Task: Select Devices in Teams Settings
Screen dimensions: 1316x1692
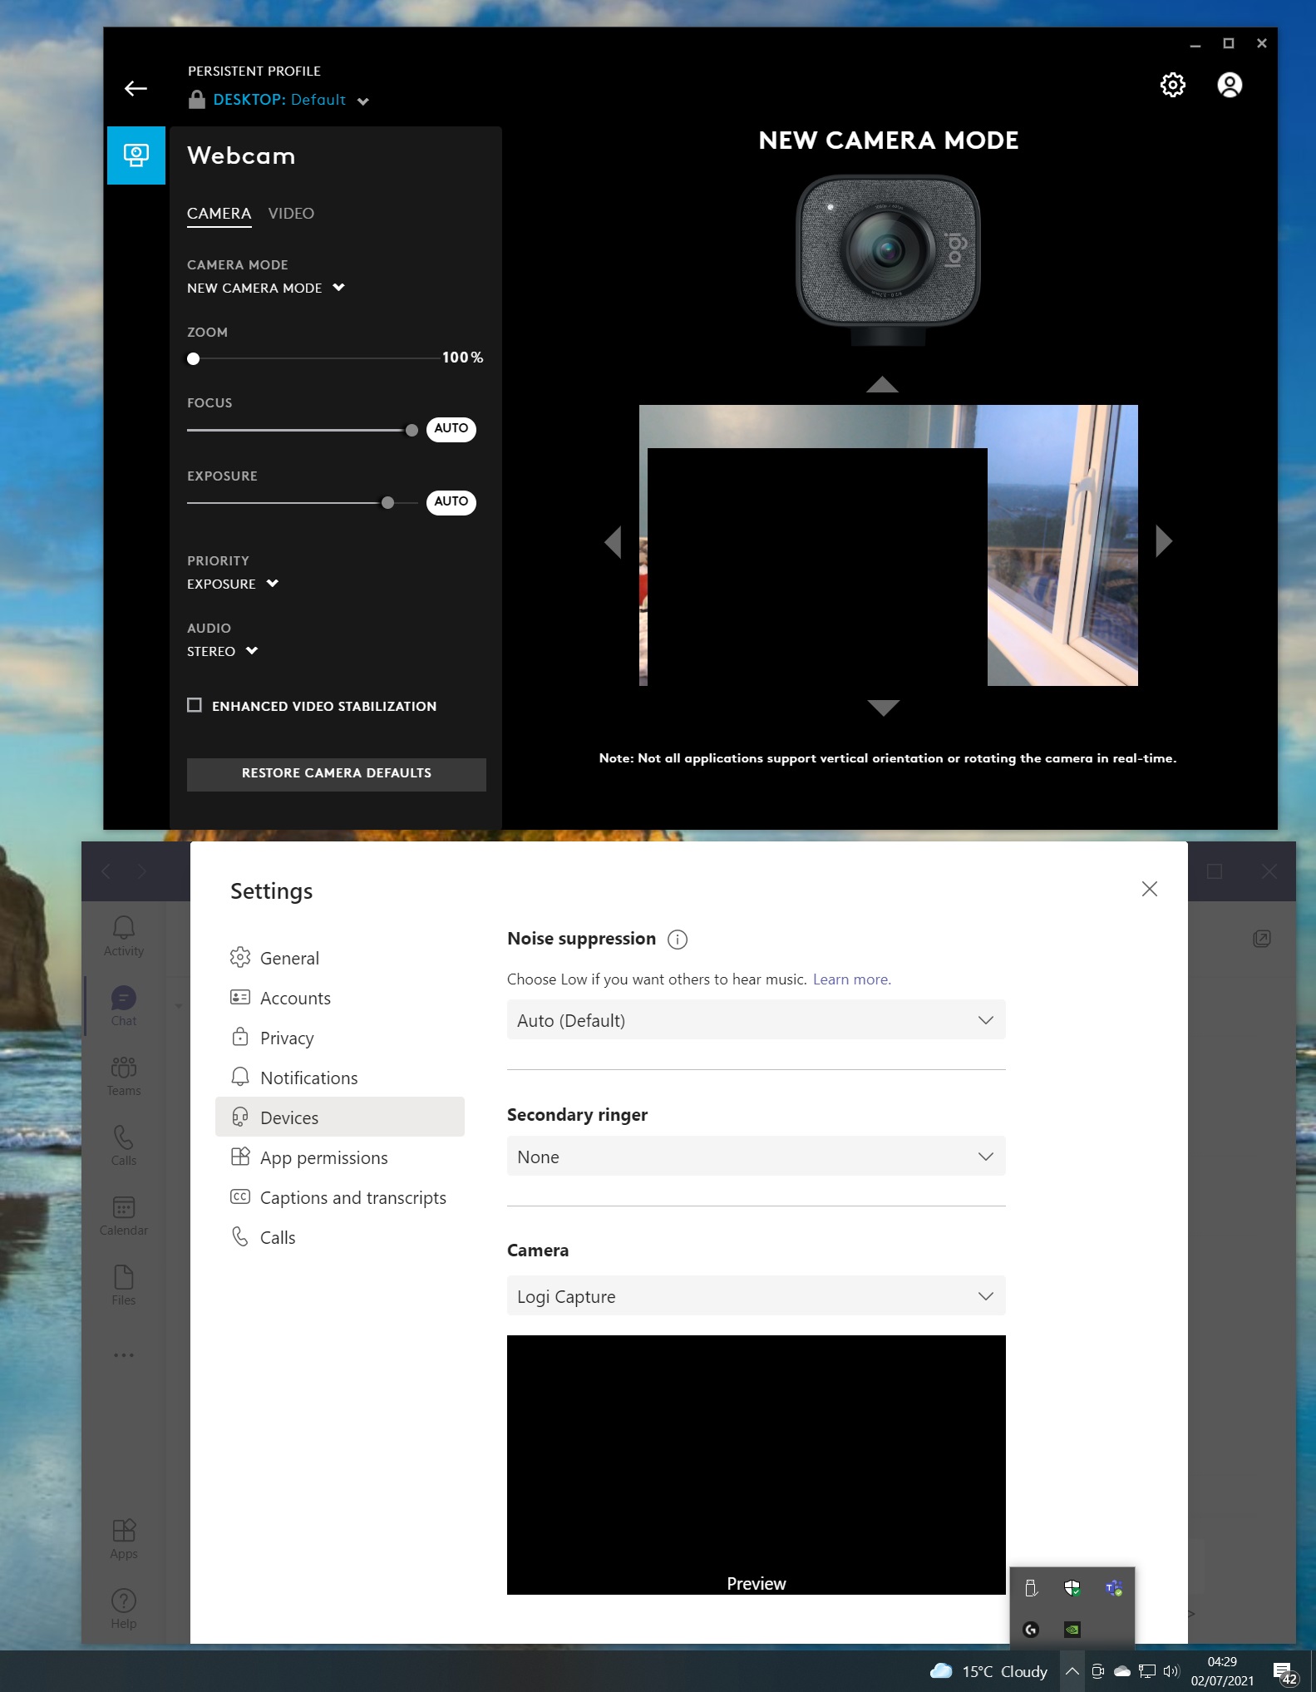Action: 339,1117
